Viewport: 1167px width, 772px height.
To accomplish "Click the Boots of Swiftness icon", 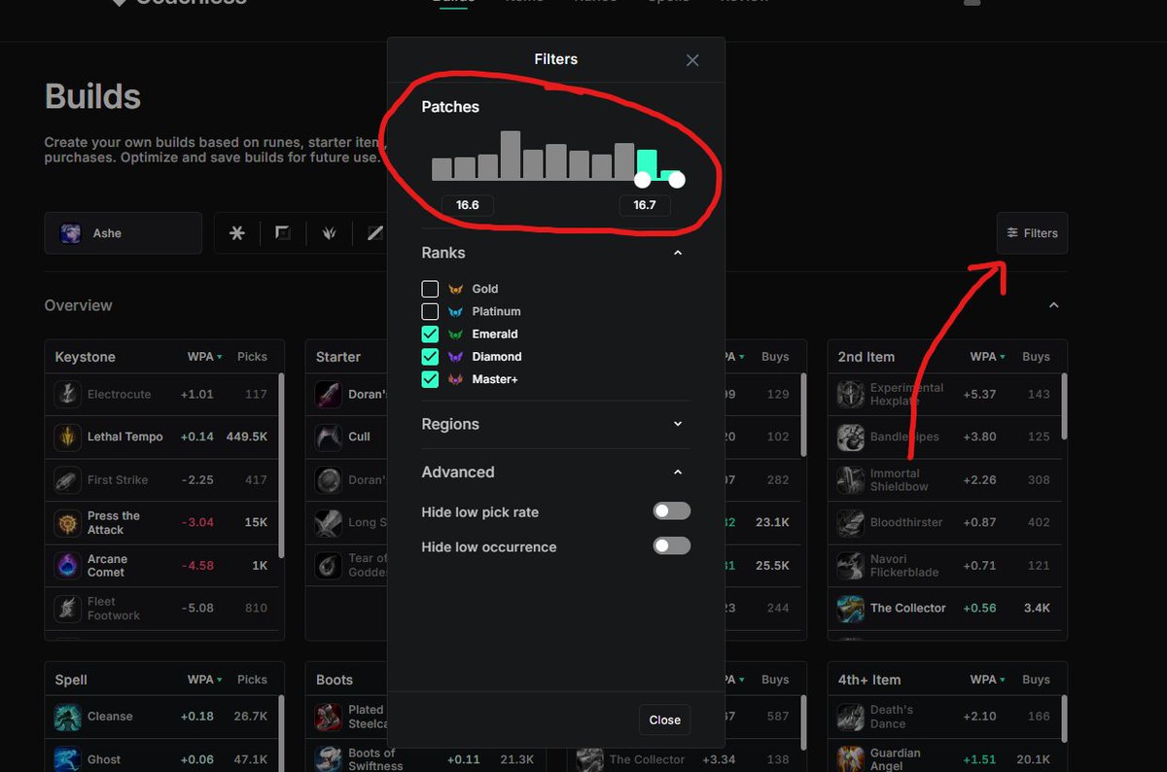I will pos(329,759).
